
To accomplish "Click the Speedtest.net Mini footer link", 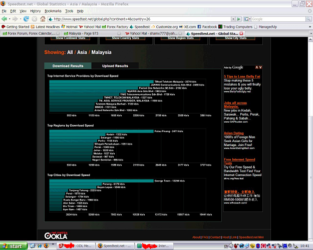I will pos(251,237).
